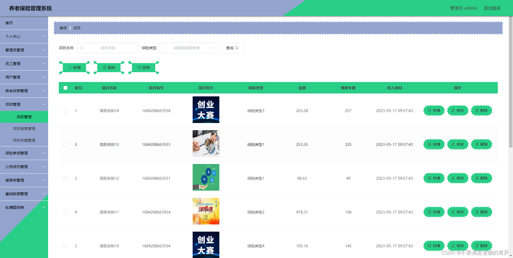Click the search icon on the 查询 button
This screenshot has width=513, height=258.
(237, 48)
